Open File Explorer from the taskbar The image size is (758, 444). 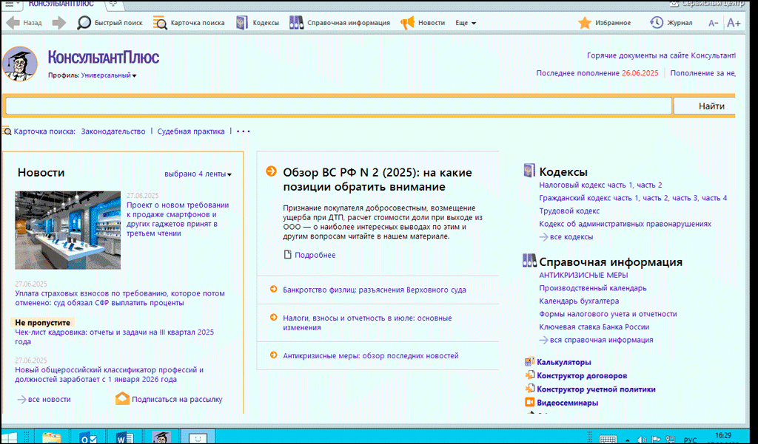pos(51,437)
